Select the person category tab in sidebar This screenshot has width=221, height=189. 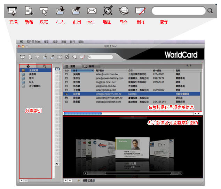click(x=28, y=66)
